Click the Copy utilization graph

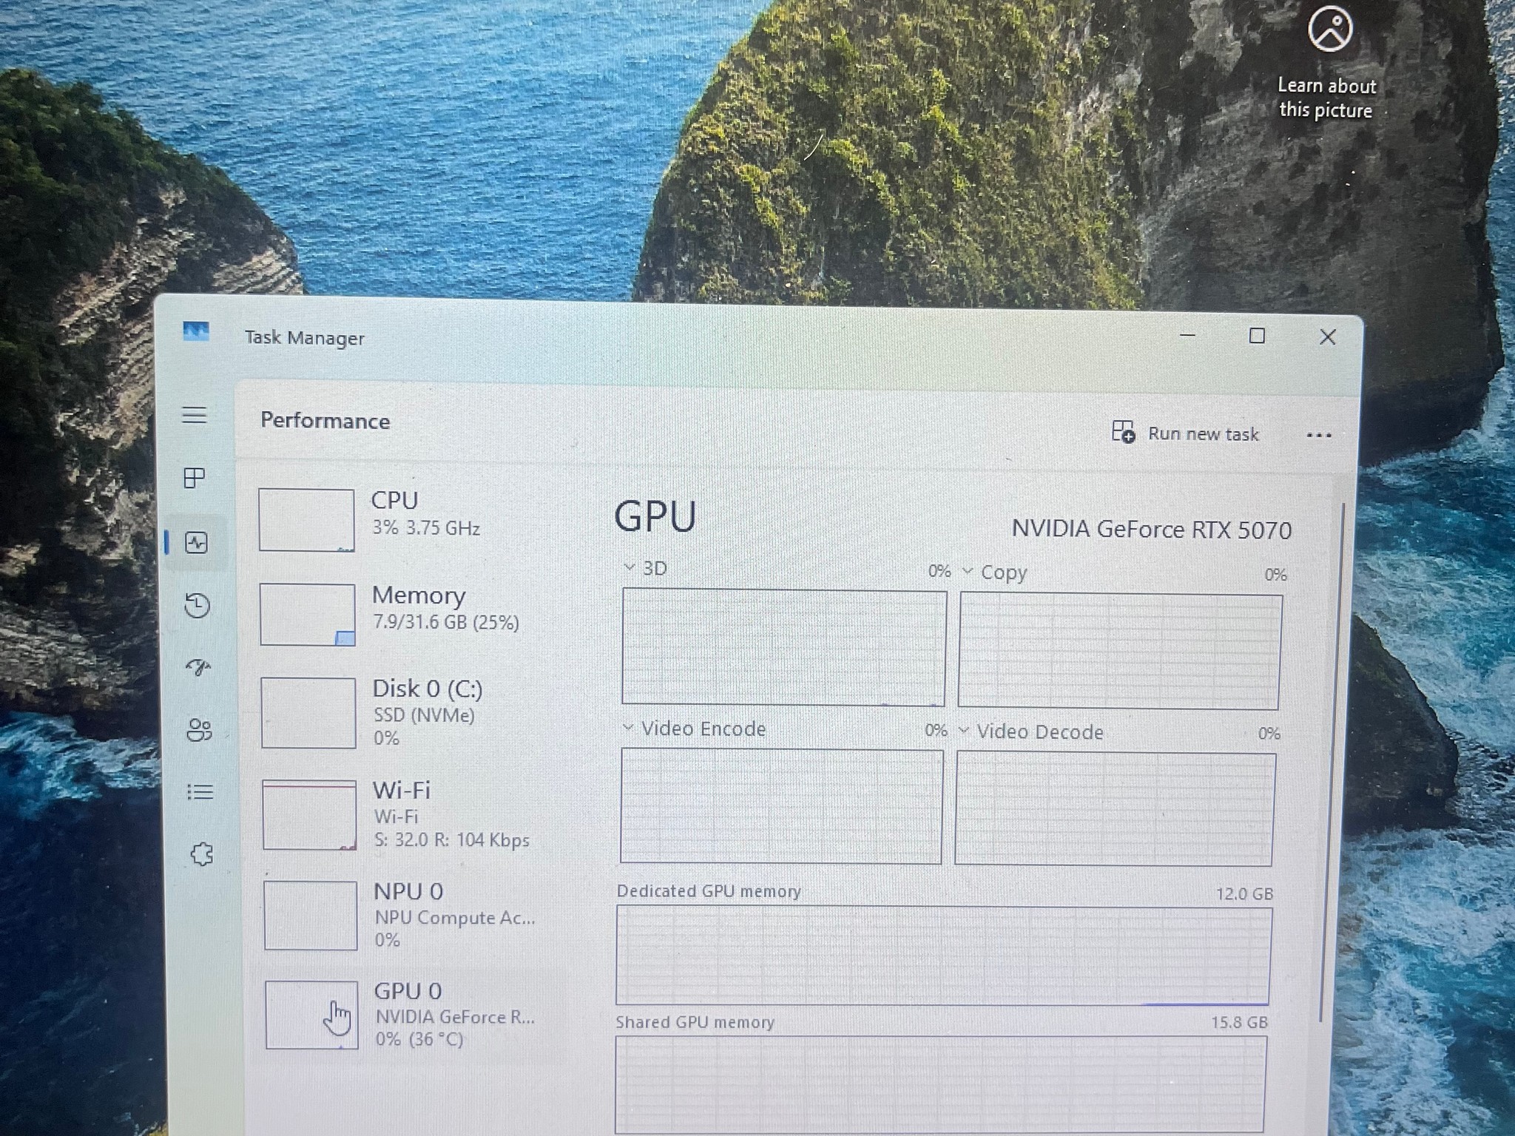click(1120, 652)
